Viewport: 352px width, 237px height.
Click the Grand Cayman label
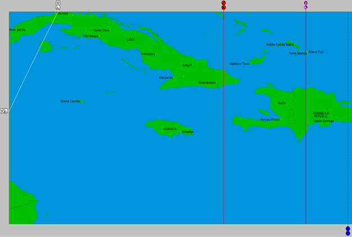pyautogui.click(x=71, y=101)
